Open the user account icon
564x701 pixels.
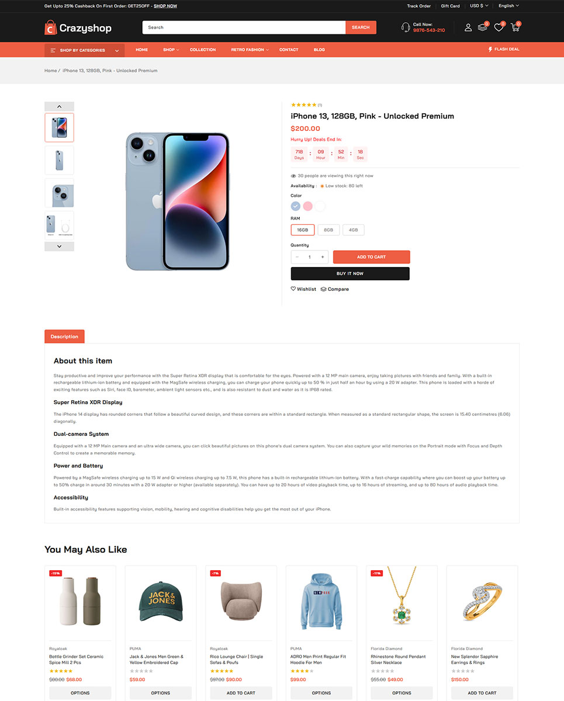[468, 27]
